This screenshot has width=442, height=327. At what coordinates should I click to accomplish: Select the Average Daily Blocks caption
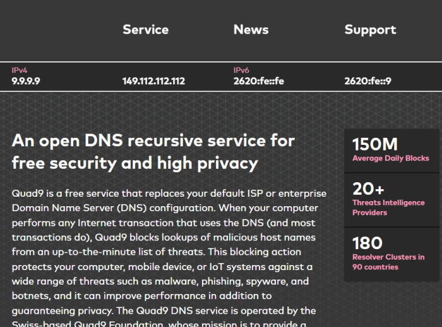coord(391,158)
